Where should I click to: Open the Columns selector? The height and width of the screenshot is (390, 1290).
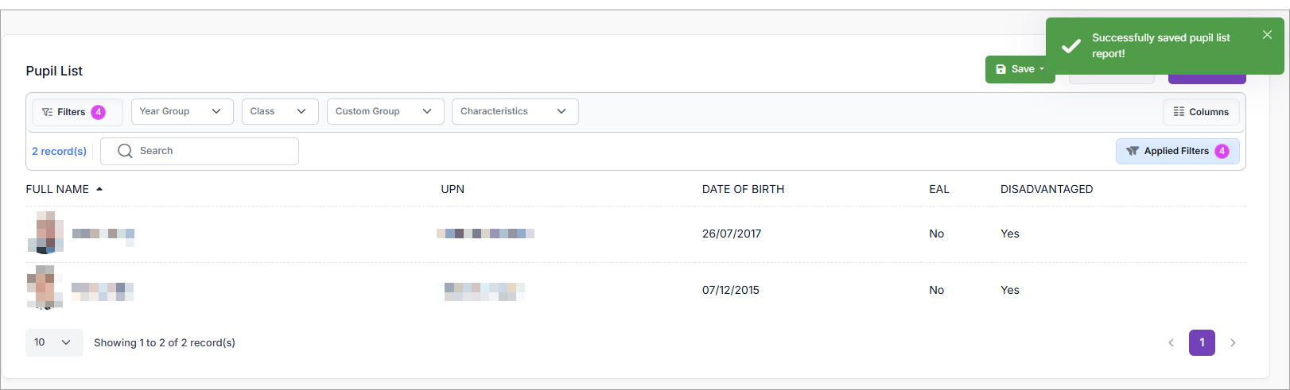[x=1201, y=112]
